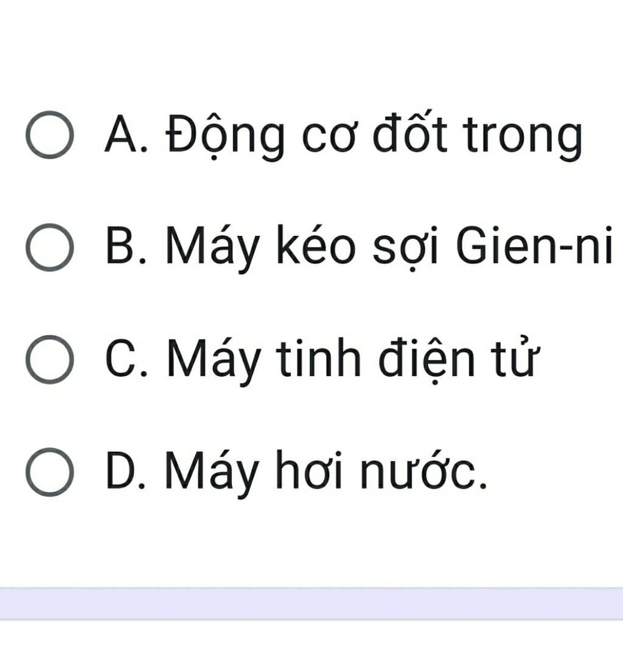Screen dimensions: 623x672
Task: Click the words "điện tử" in option C
Action: [458, 361]
